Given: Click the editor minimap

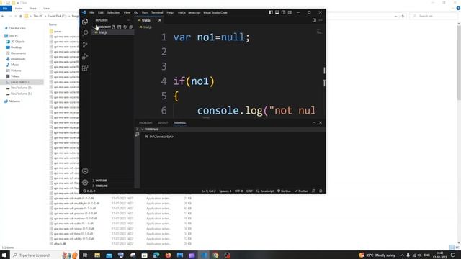Looking at the screenshot, I should (x=320, y=32).
